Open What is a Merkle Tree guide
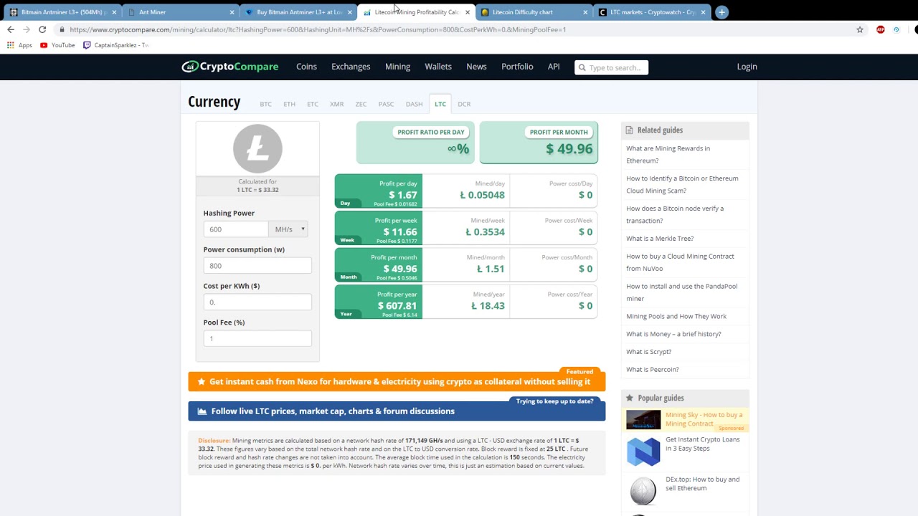918x516 pixels. pyautogui.click(x=660, y=239)
